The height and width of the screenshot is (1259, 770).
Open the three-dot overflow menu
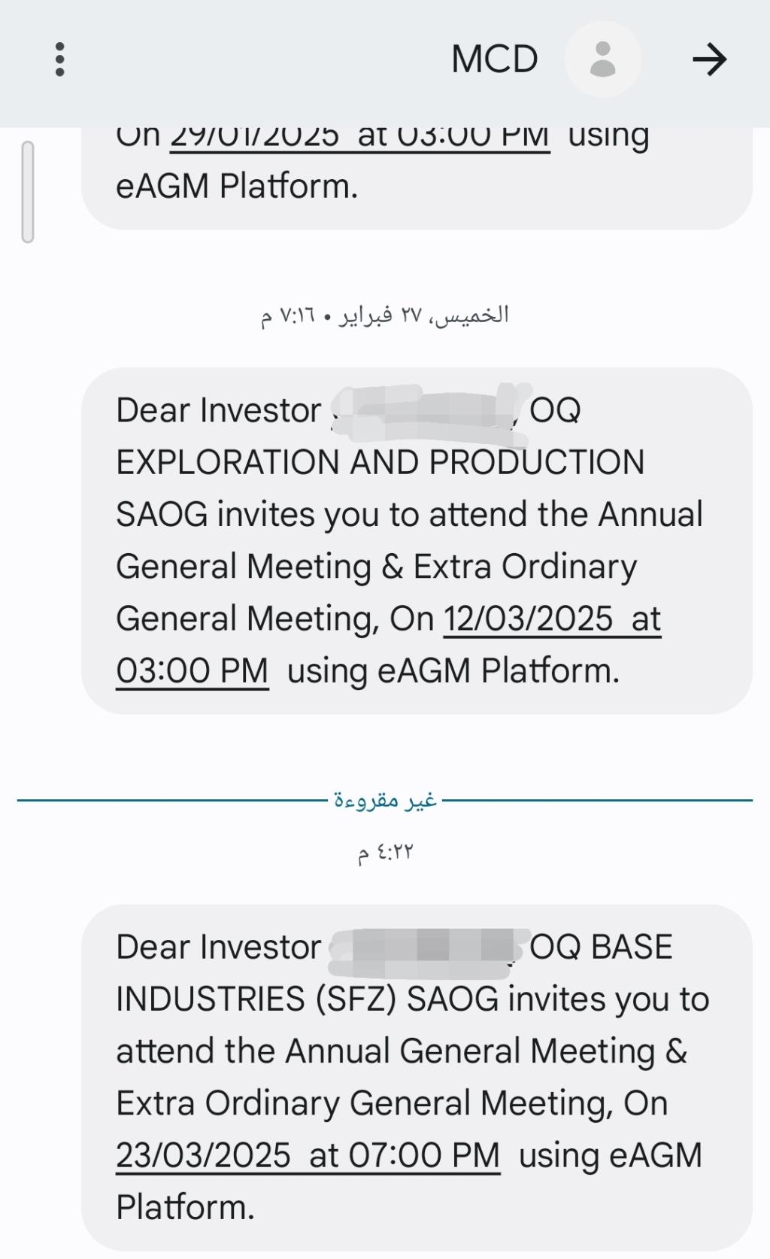60,59
